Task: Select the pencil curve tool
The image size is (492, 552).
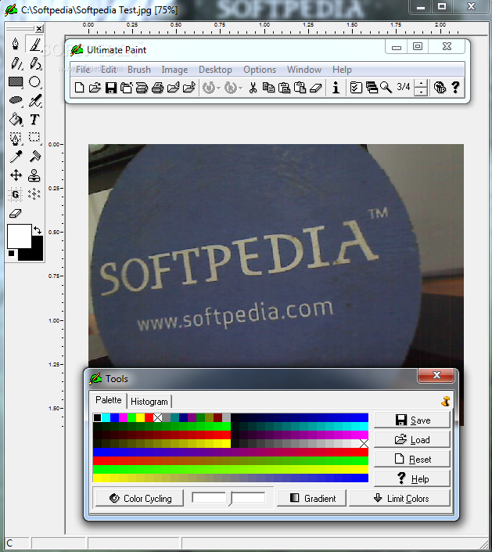Action: tap(34, 63)
